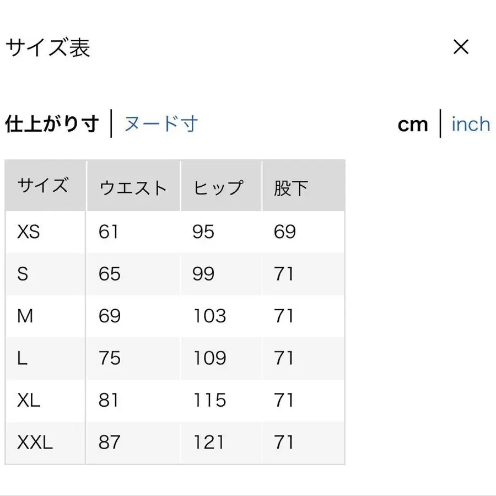The width and height of the screenshot is (496, 496).
Task: Click the サイズ表 dialog title
Action: coord(47,48)
